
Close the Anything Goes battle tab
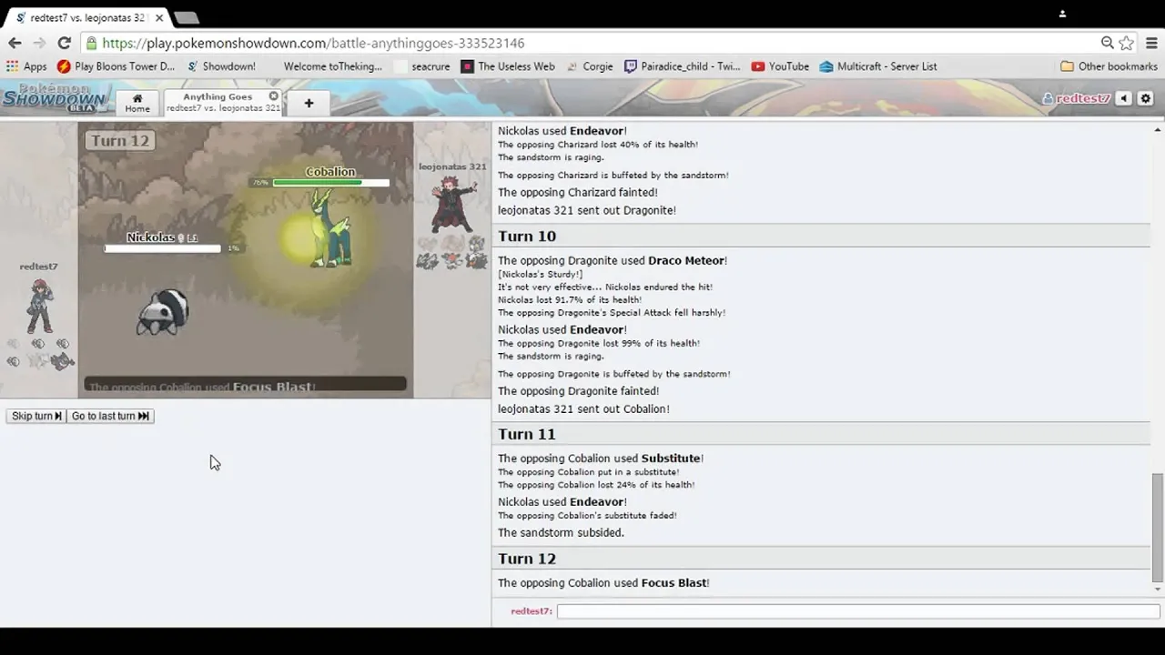pos(274,96)
